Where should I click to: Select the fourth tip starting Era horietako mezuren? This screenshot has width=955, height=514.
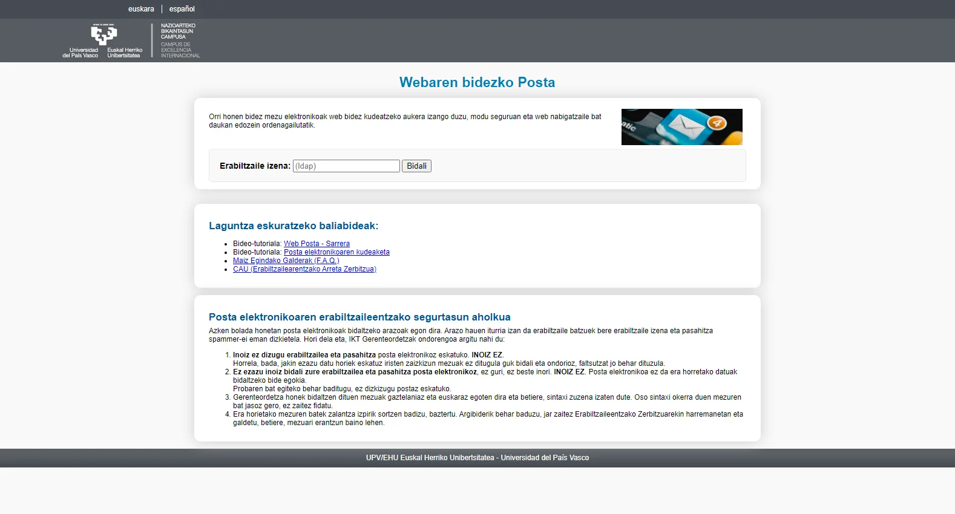coord(488,418)
